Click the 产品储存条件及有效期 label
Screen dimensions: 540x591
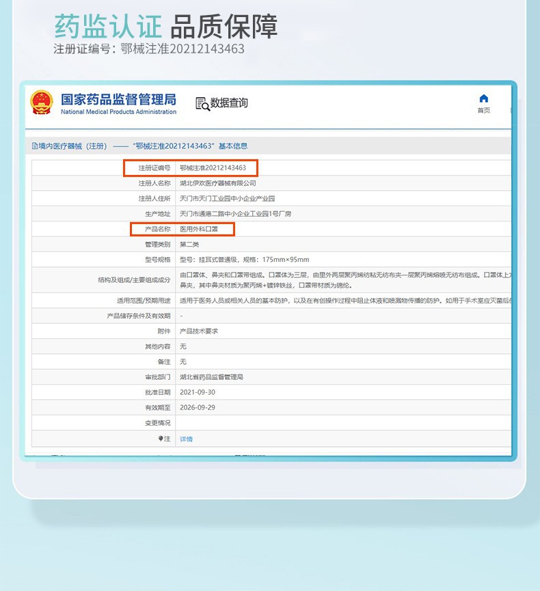click(x=139, y=316)
